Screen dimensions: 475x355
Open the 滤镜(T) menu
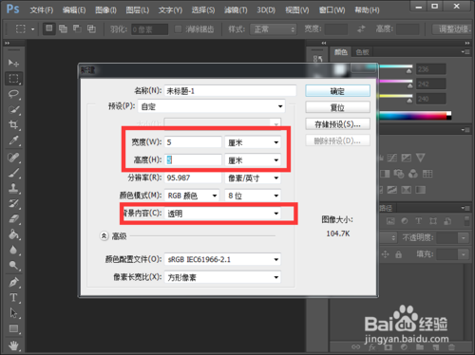coord(236,10)
